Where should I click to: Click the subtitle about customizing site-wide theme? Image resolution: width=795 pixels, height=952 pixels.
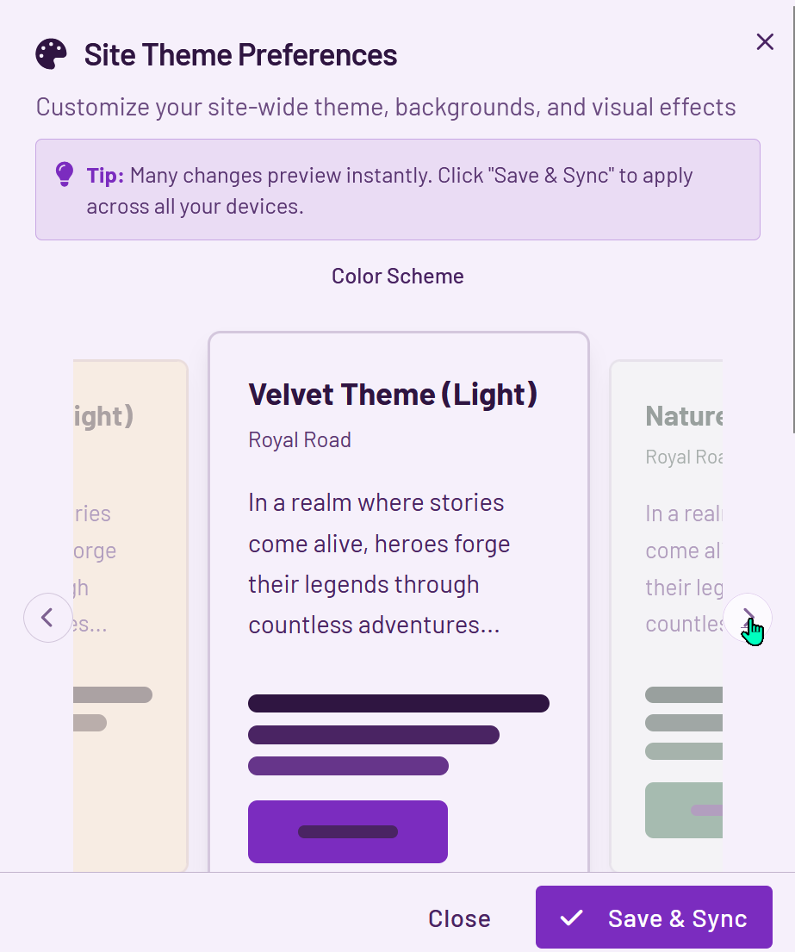(386, 107)
